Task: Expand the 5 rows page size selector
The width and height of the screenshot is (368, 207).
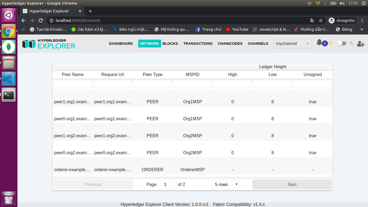Action: (225, 184)
